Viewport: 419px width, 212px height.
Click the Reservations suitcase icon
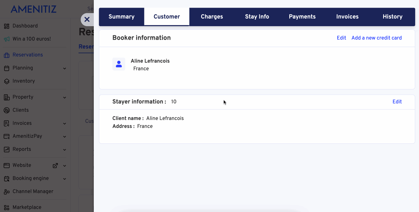click(6, 55)
